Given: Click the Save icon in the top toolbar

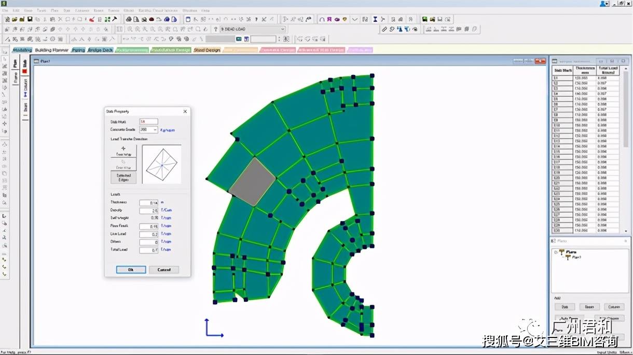Looking at the screenshot, I should click(30, 19).
